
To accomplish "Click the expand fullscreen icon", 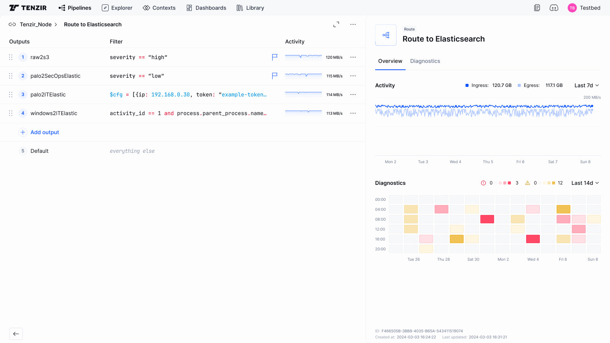I will [x=336, y=24].
